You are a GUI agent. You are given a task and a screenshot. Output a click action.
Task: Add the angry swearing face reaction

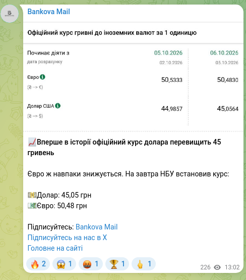[91, 264]
